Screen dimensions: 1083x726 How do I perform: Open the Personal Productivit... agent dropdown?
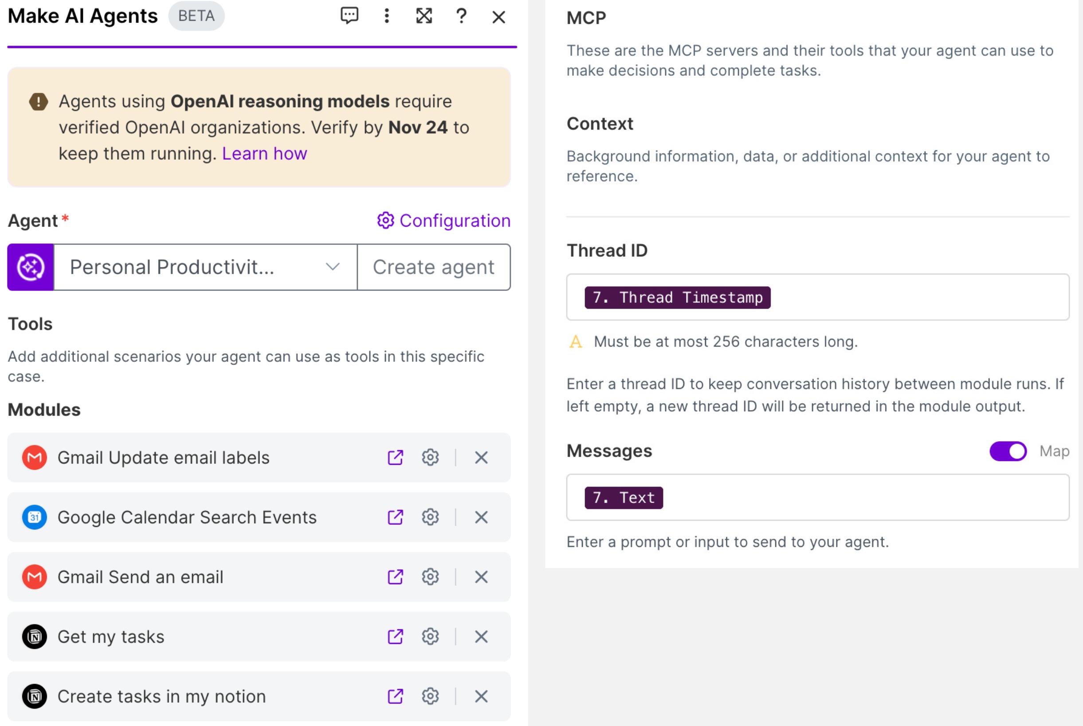[x=206, y=267]
